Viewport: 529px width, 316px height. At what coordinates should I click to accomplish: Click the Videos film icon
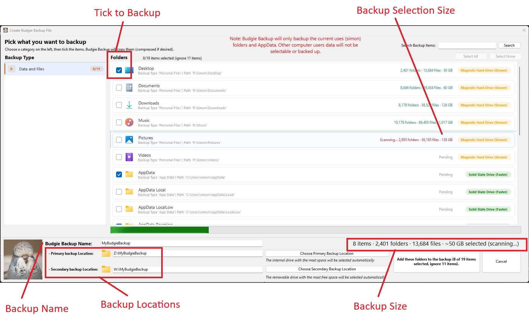coord(129,157)
